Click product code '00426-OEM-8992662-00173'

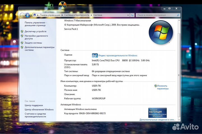click(x=92, y=114)
